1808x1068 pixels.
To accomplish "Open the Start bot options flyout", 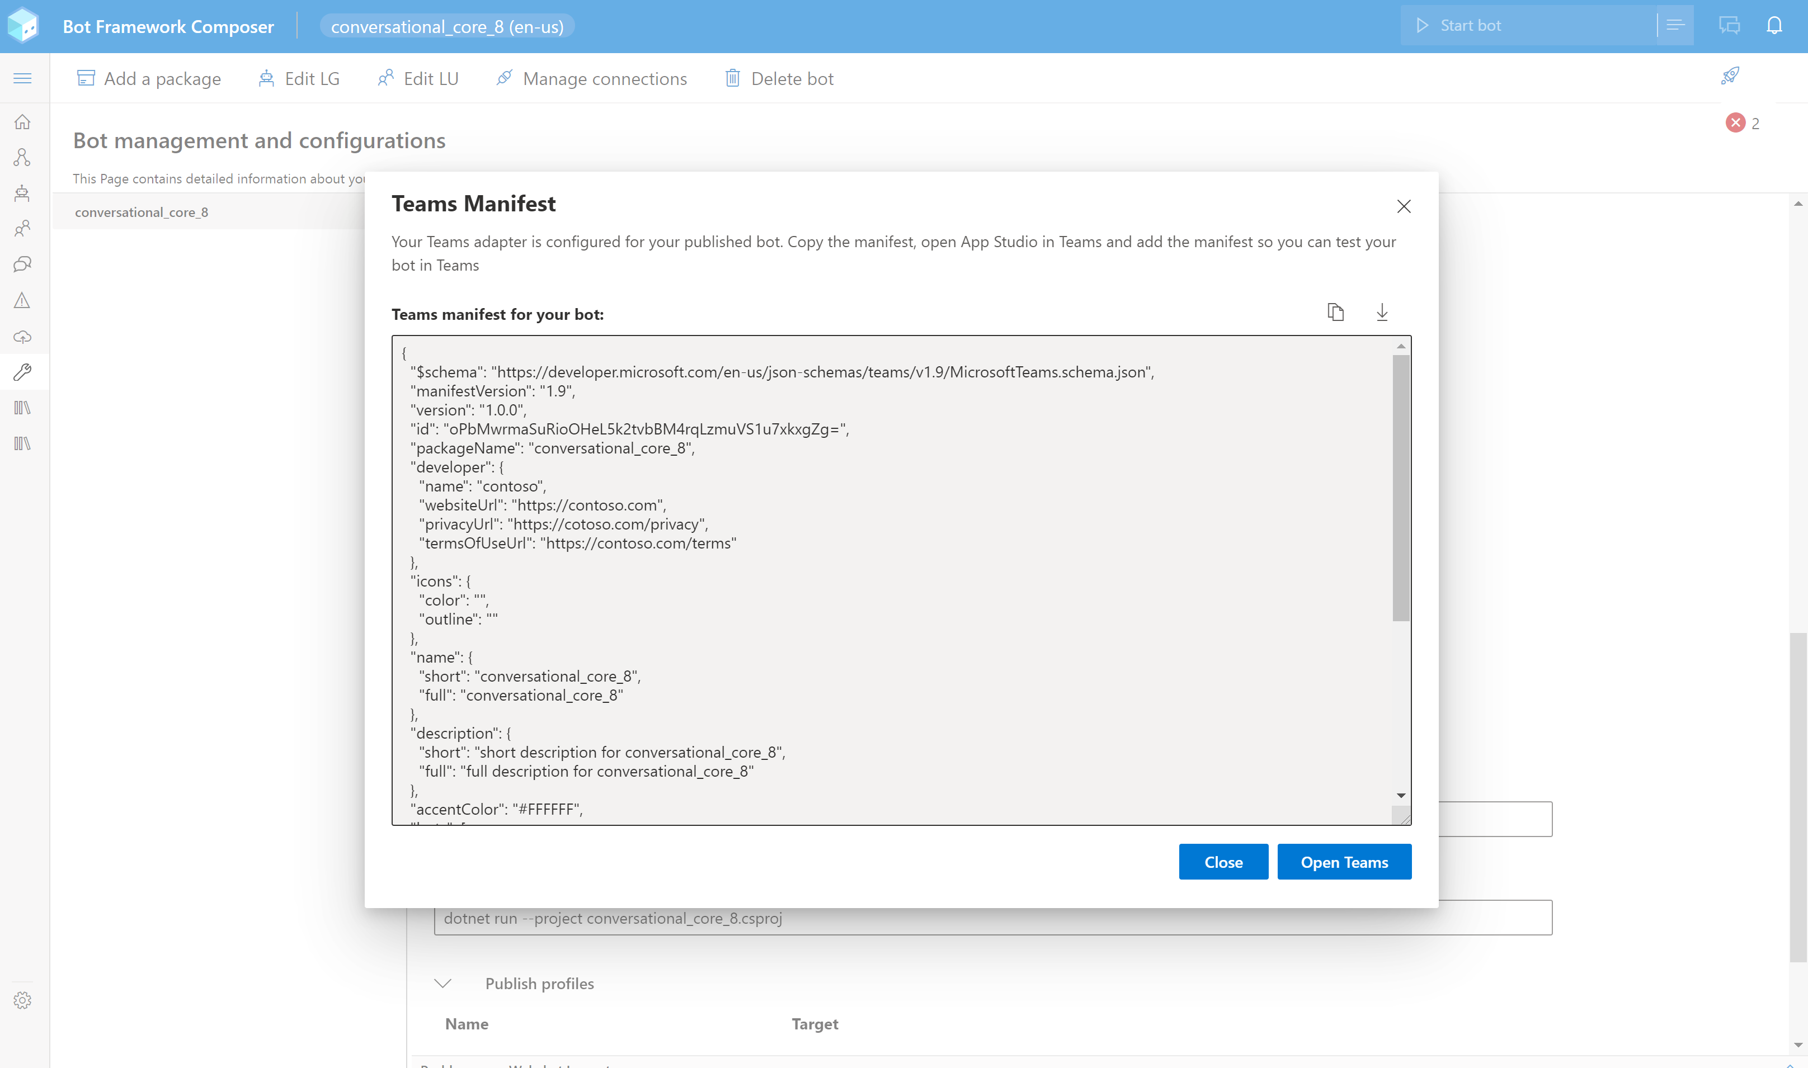I will click(1675, 26).
